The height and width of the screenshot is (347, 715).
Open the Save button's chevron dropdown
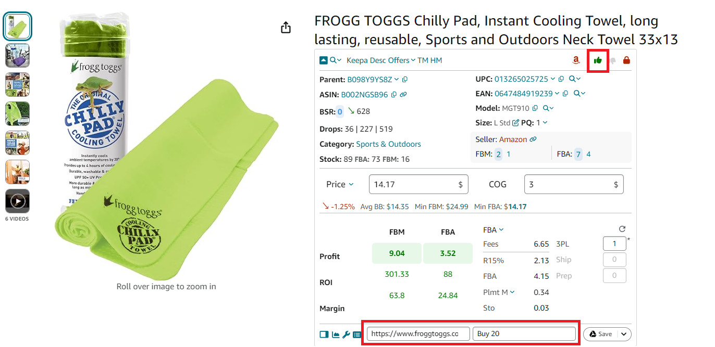[x=624, y=334]
